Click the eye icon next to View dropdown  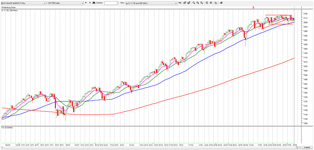pos(180,3)
